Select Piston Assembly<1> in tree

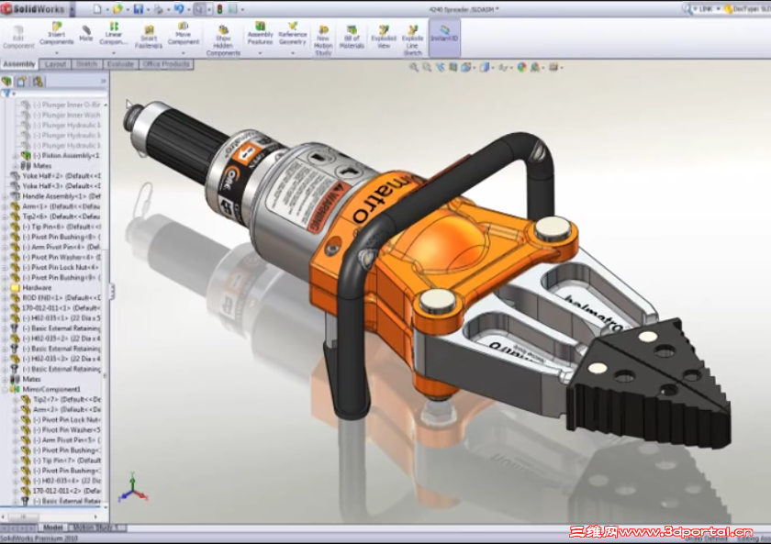pyautogui.click(x=66, y=155)
